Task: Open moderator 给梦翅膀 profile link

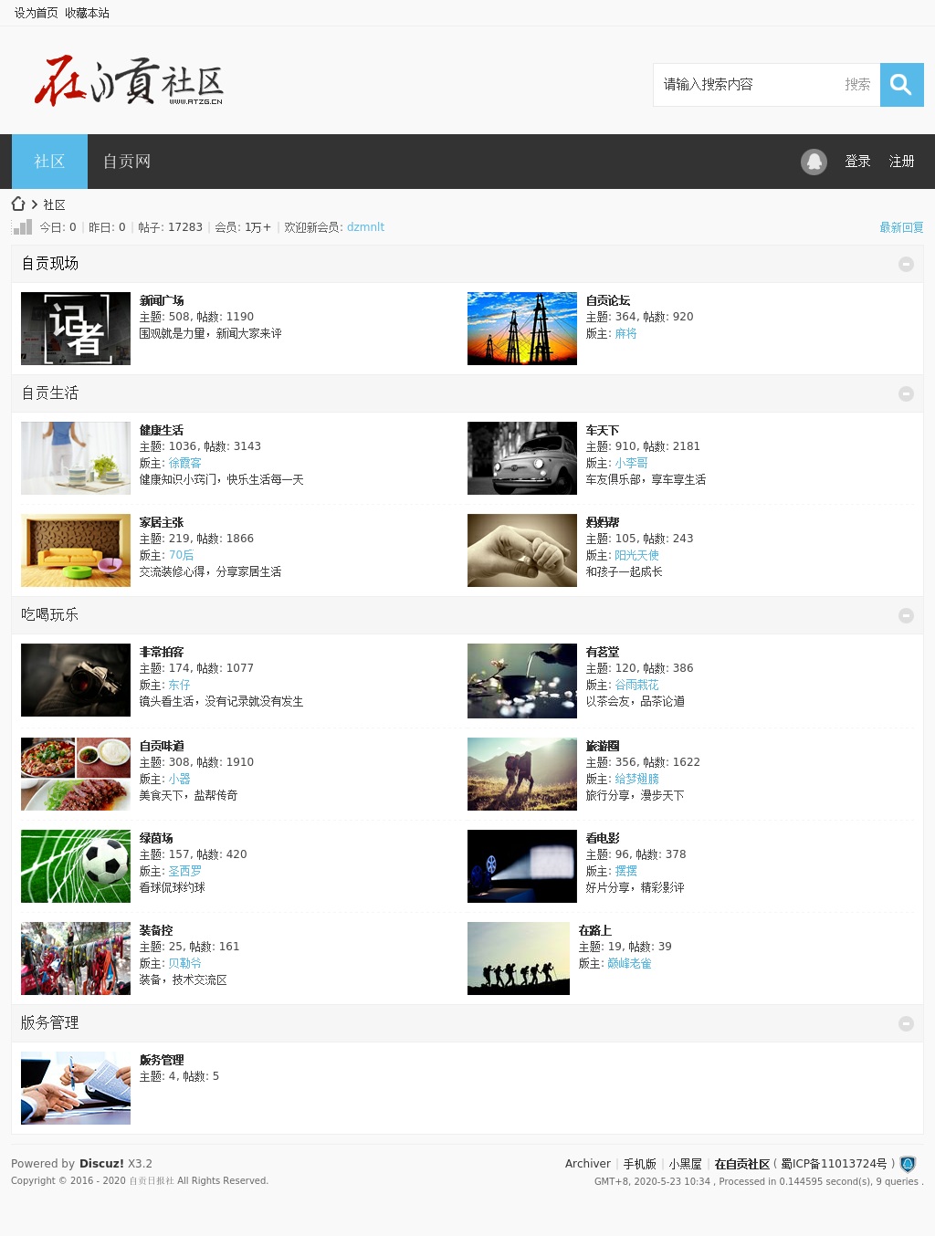Action: tap(636, 780)
